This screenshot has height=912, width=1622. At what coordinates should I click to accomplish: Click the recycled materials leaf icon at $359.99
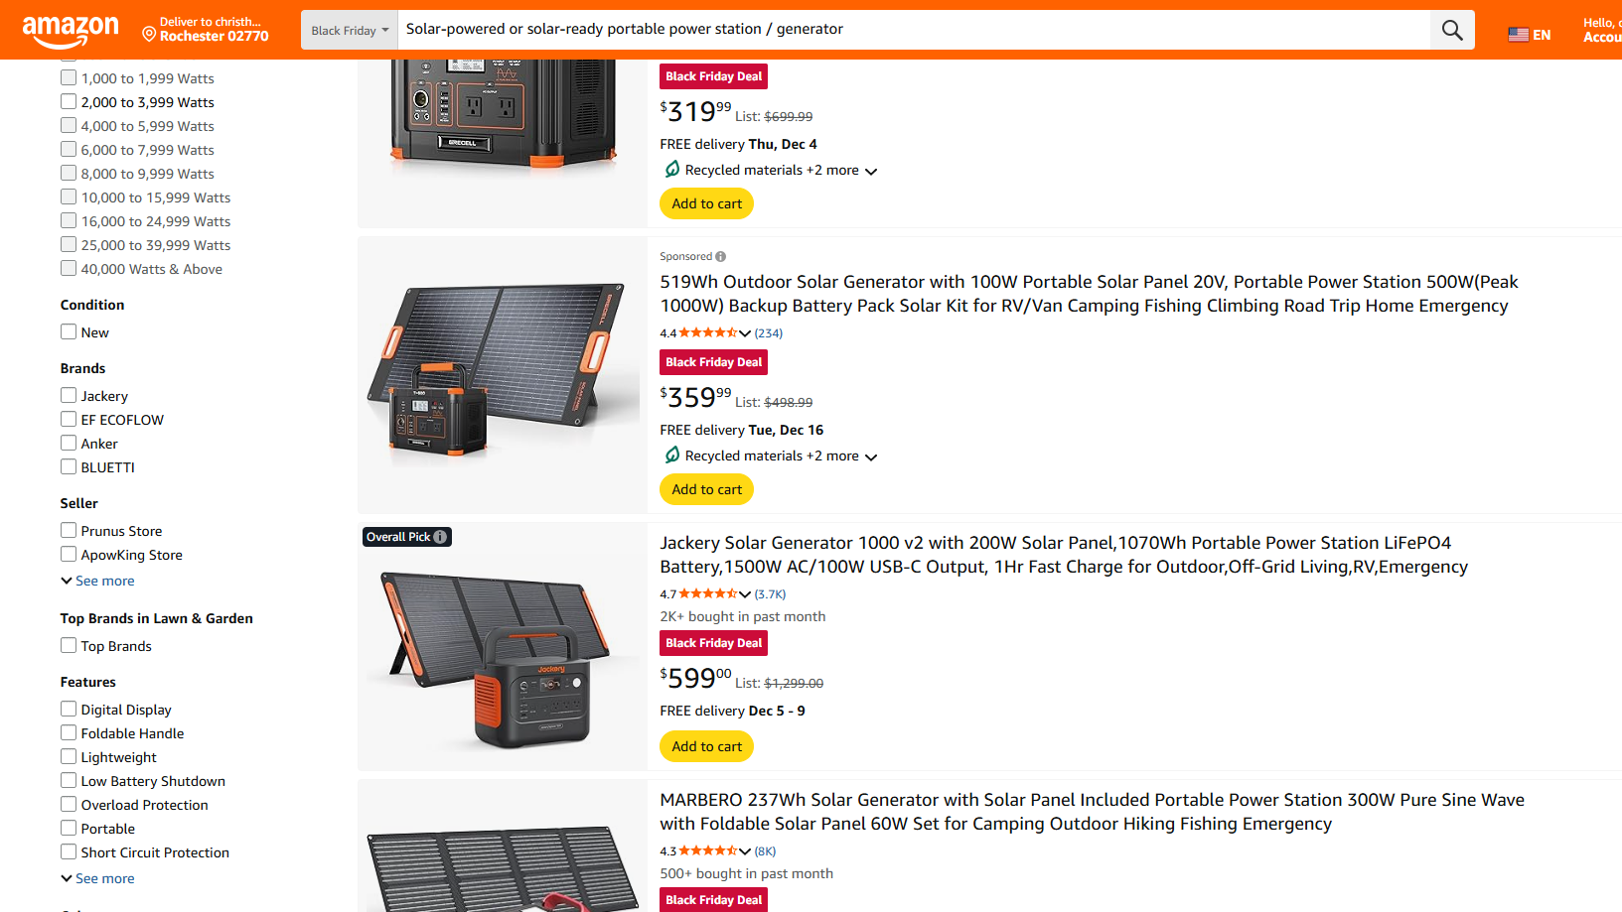click(x=672, y=456)
